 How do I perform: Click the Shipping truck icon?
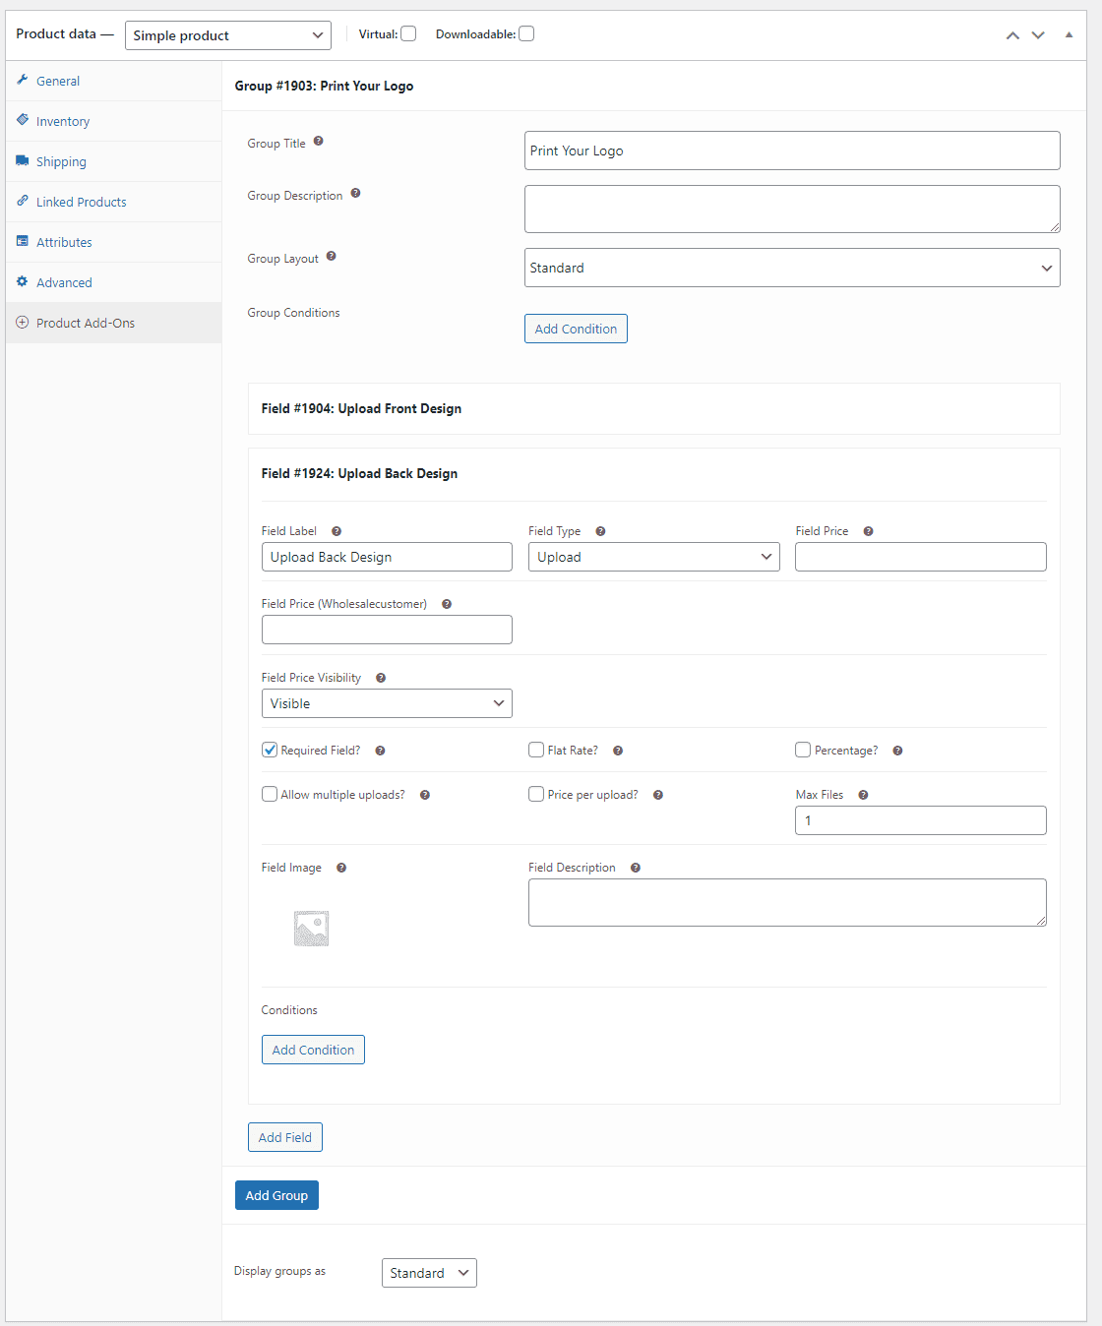22,160
